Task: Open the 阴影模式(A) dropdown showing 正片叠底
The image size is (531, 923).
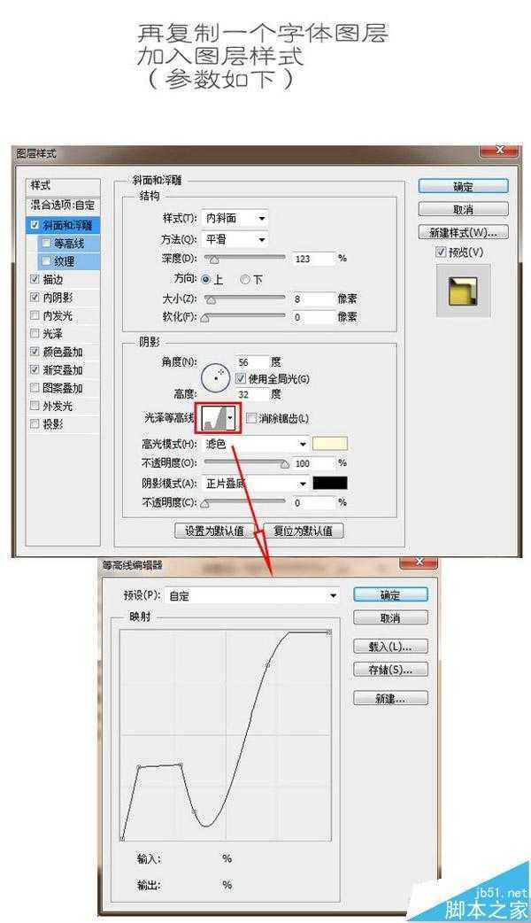Action: (255, 484)
